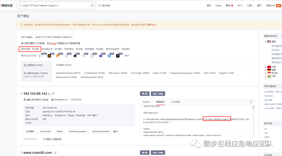This screenshot has width=282, height=156.
Task: Click the cloud upload icon in search box
Action: click(92, 6)
